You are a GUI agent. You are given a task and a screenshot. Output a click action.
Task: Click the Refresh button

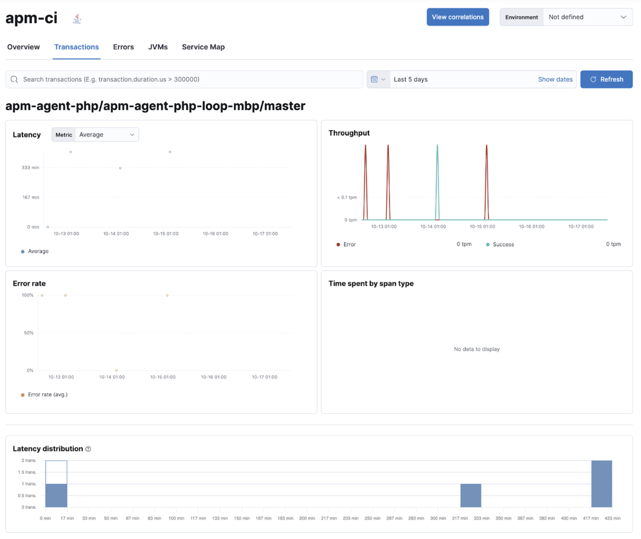tap(607, 79)
